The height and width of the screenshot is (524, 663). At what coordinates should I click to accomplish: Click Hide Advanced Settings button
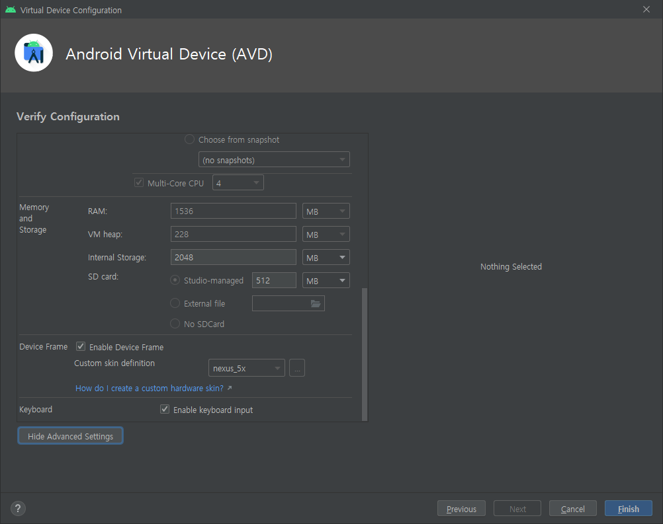[70, 435]
